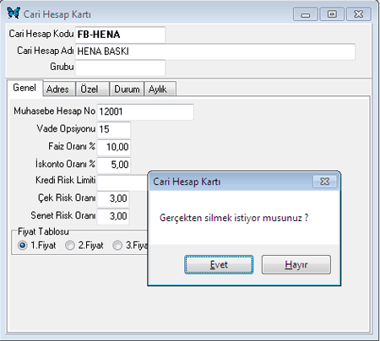Click the butterfly app icon in title bar

(14, 13)
